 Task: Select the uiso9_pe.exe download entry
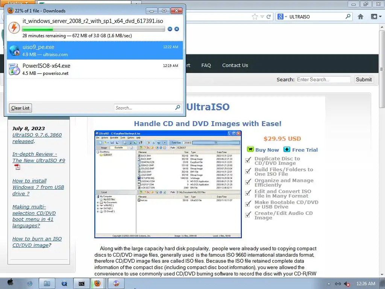pyautogui.click(x=95, y=50)
